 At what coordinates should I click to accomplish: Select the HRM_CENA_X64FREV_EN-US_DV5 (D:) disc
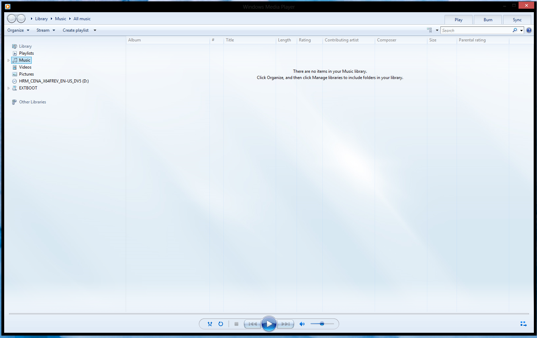pos(54,81)
